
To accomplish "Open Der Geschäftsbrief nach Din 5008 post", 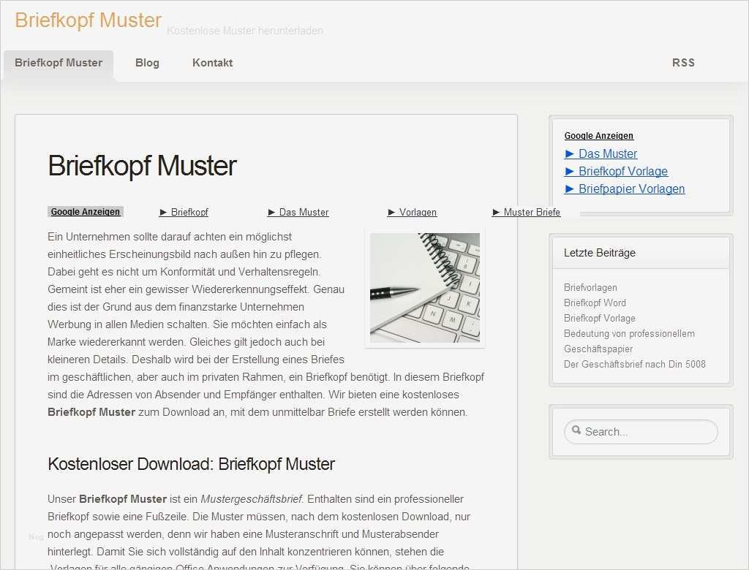I will (x=634, y=364).
